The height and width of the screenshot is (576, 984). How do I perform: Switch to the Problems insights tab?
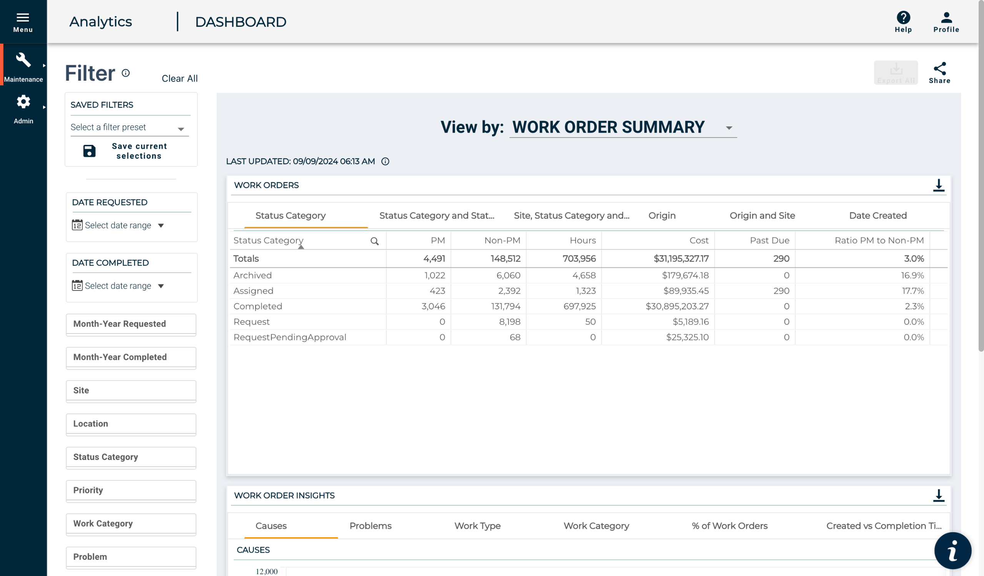coord(370,526)
